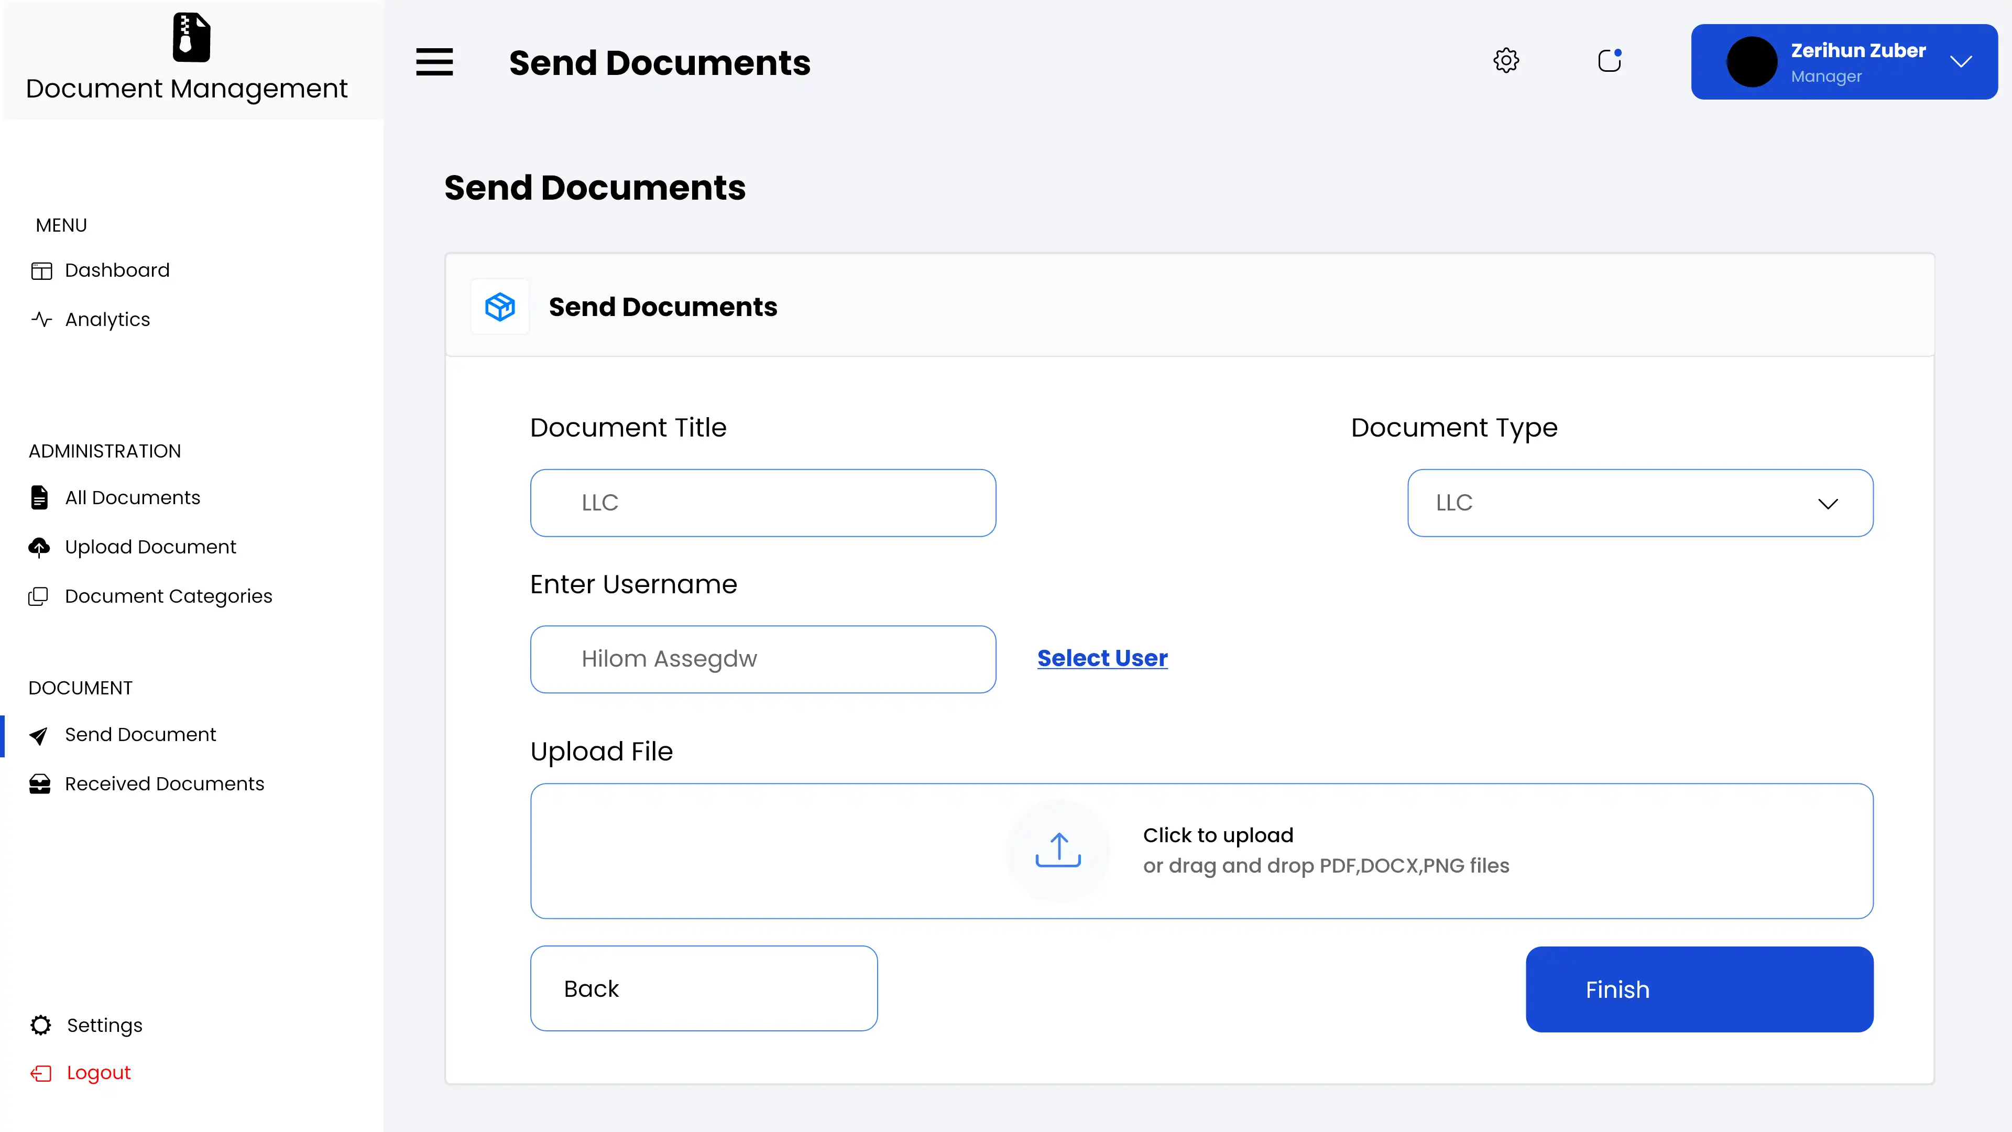Click the red Logout option

coord(97,1073)
